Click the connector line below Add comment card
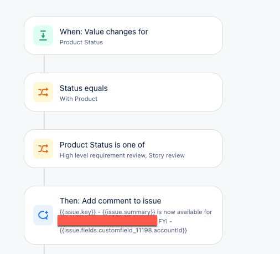 (x=44, y=249)
